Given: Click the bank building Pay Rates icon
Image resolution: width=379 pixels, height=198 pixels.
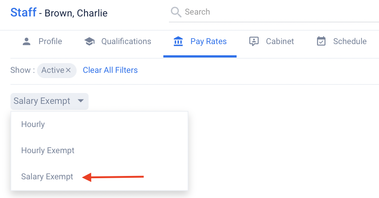Looking at the screenshot, I should pyautogui.click(x=178, y=41).
